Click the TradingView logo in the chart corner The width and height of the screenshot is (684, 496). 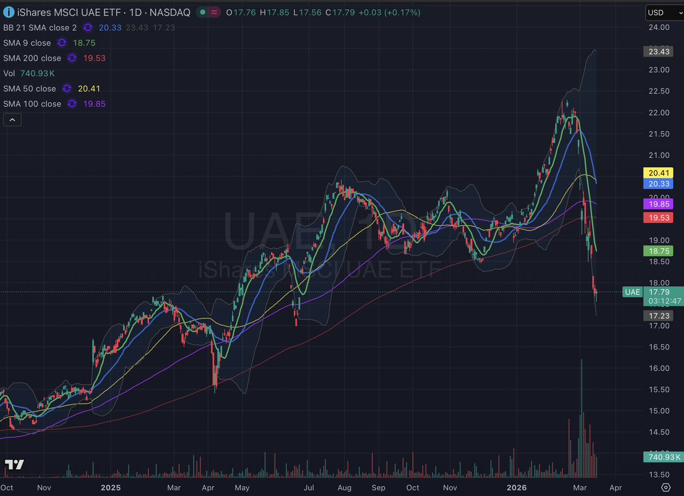(x=14, y=465)
